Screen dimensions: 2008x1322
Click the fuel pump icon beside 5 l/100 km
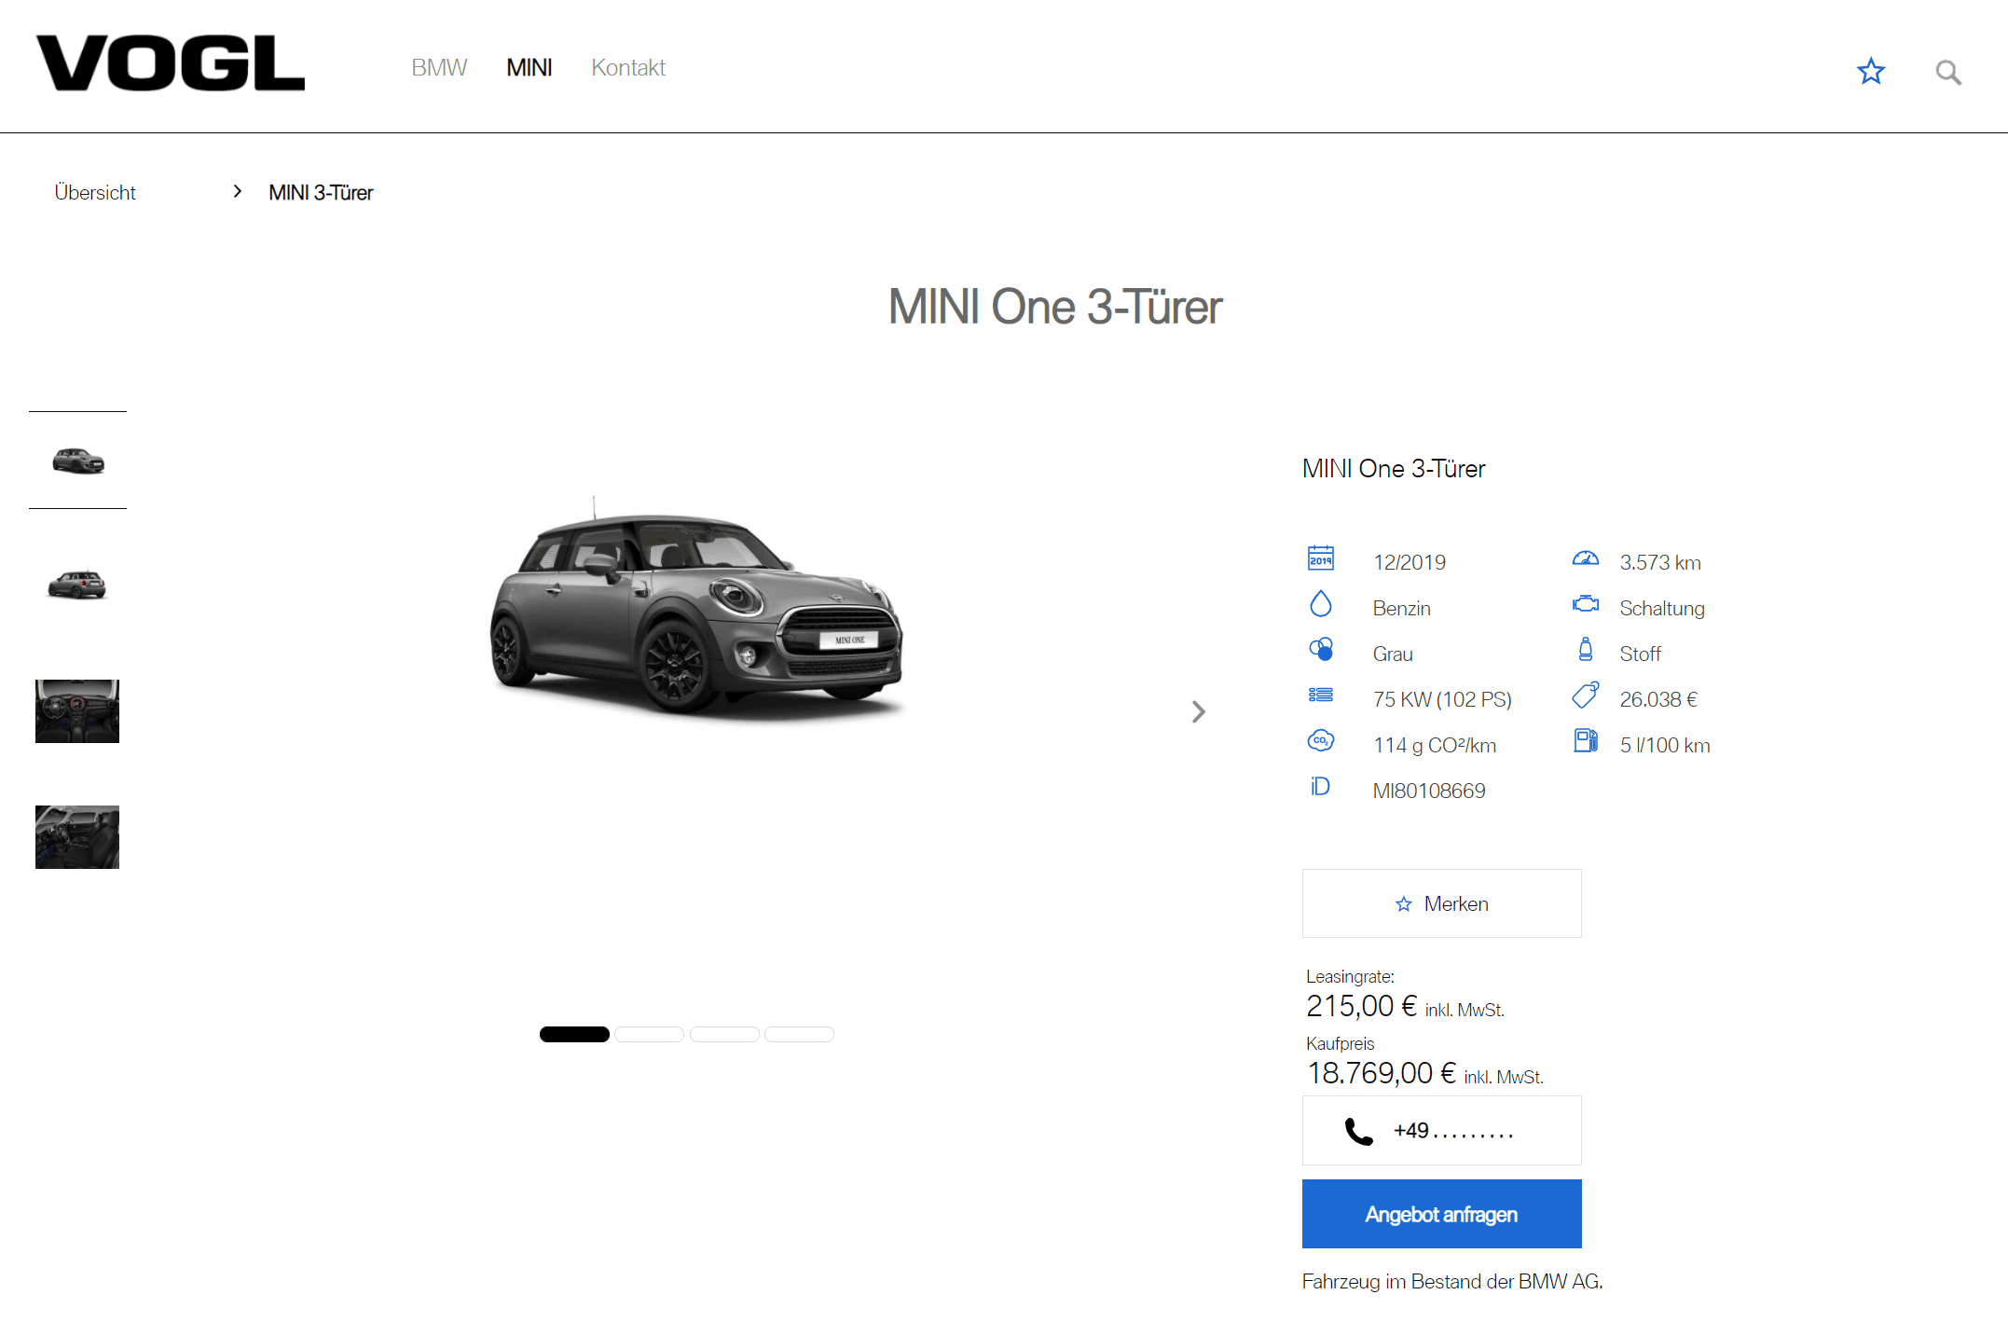click(1585, 740)
